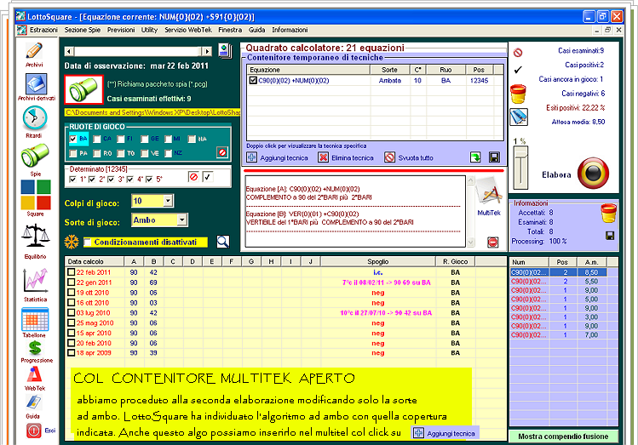Open the Progressione dollar icon
The image size is (638, 445).
point(35,348)
